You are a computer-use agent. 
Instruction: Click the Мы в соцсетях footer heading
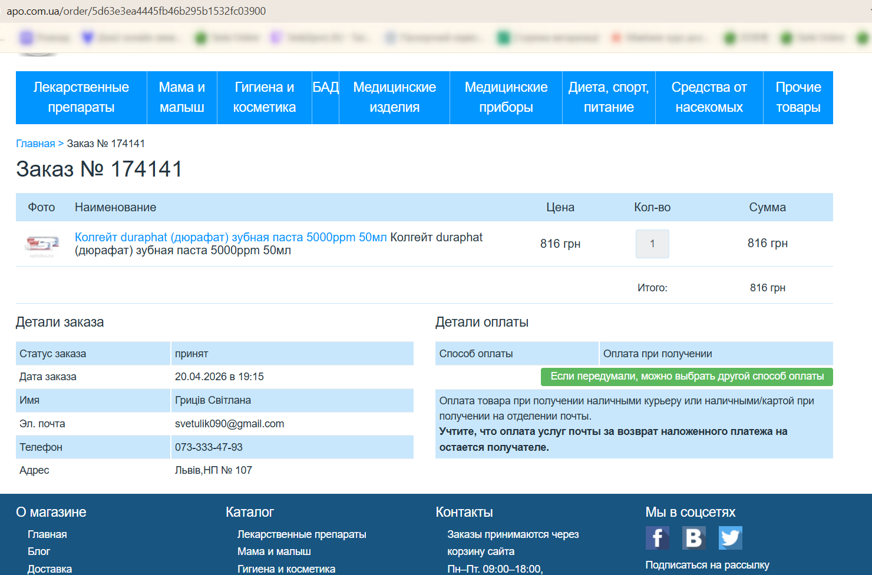[691, 512]
